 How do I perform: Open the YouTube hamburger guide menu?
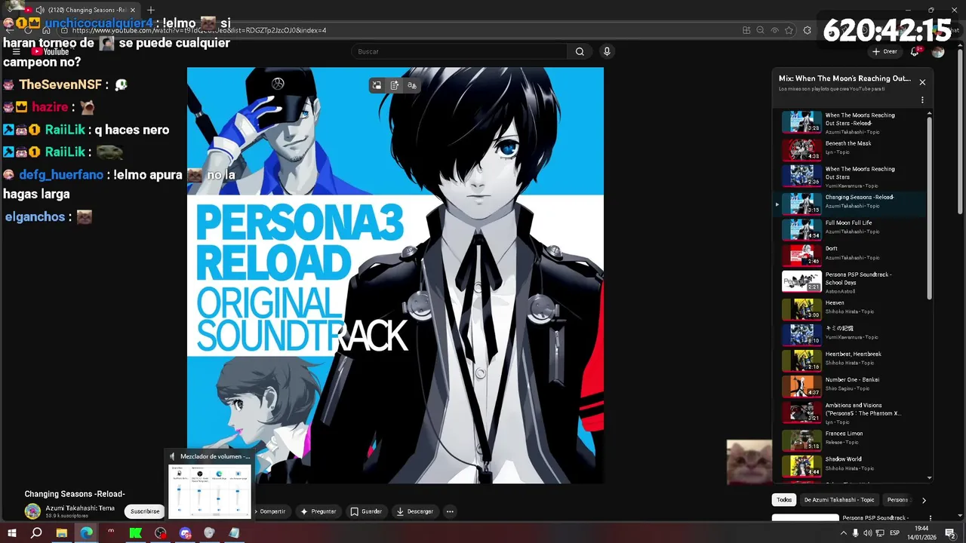[x=17, y=51]
